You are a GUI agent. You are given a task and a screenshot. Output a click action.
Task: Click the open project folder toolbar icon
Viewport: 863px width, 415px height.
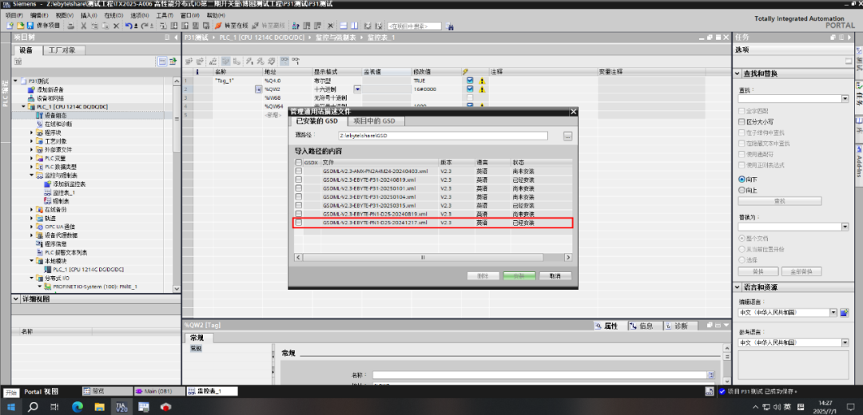pyautogui.click(x=21, y=26)
